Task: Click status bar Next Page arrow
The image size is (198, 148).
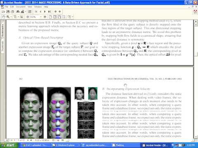Action: coord(28,140)
